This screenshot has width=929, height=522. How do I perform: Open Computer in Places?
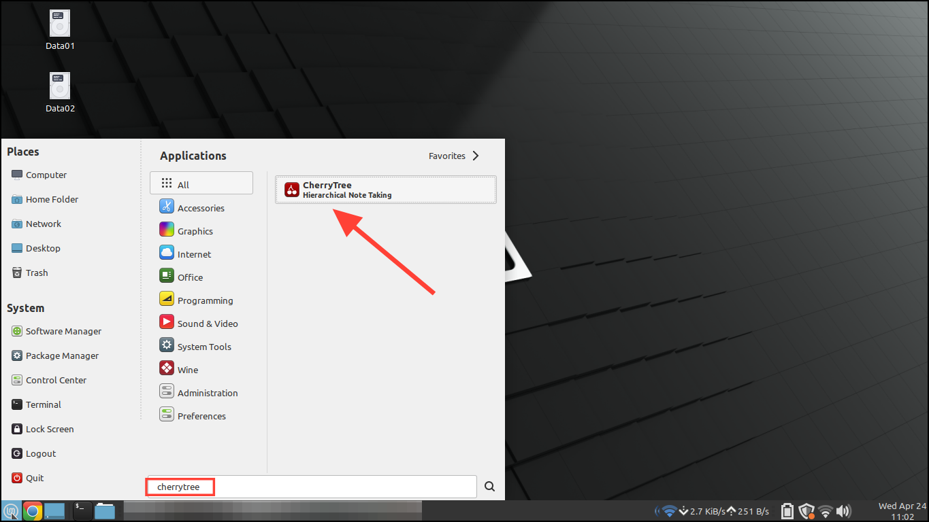coord(39,175)
